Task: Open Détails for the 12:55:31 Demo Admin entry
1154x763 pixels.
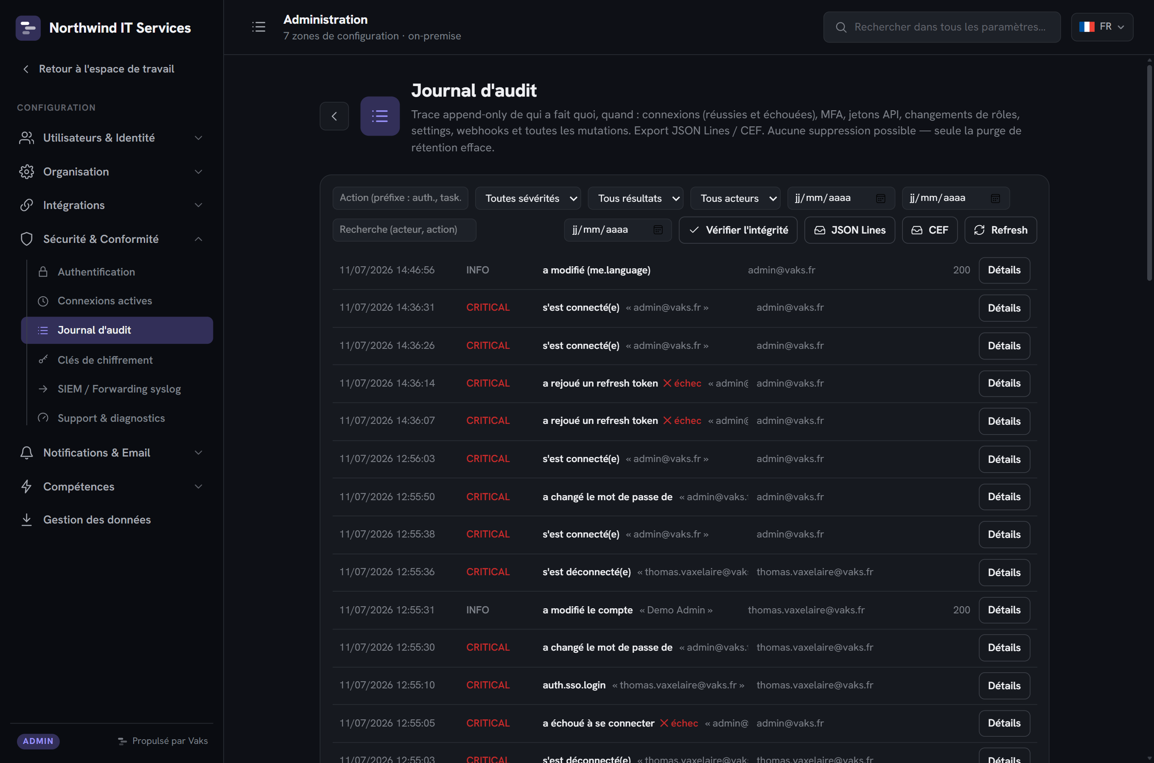Action: 1004,610
